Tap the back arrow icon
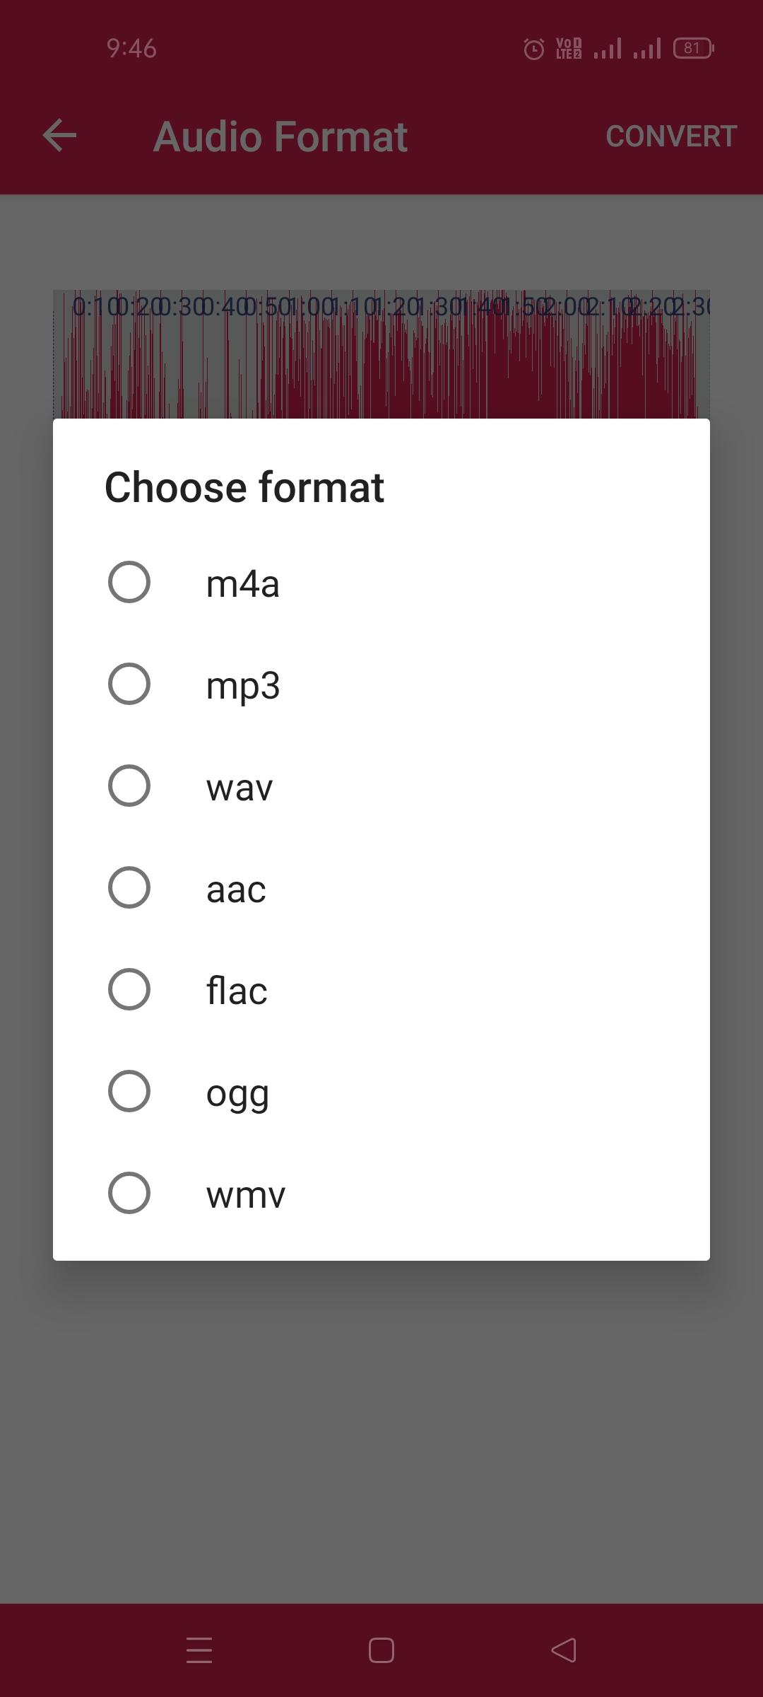The width and height of the screenshot is (763, 1697). click(x=59, y=136)
